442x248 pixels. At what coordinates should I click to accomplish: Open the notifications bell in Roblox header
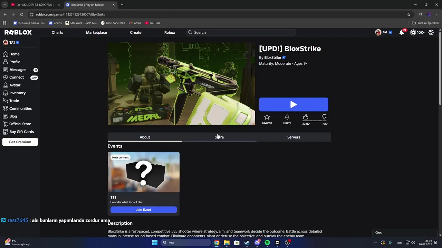click(x=402, y=32)
